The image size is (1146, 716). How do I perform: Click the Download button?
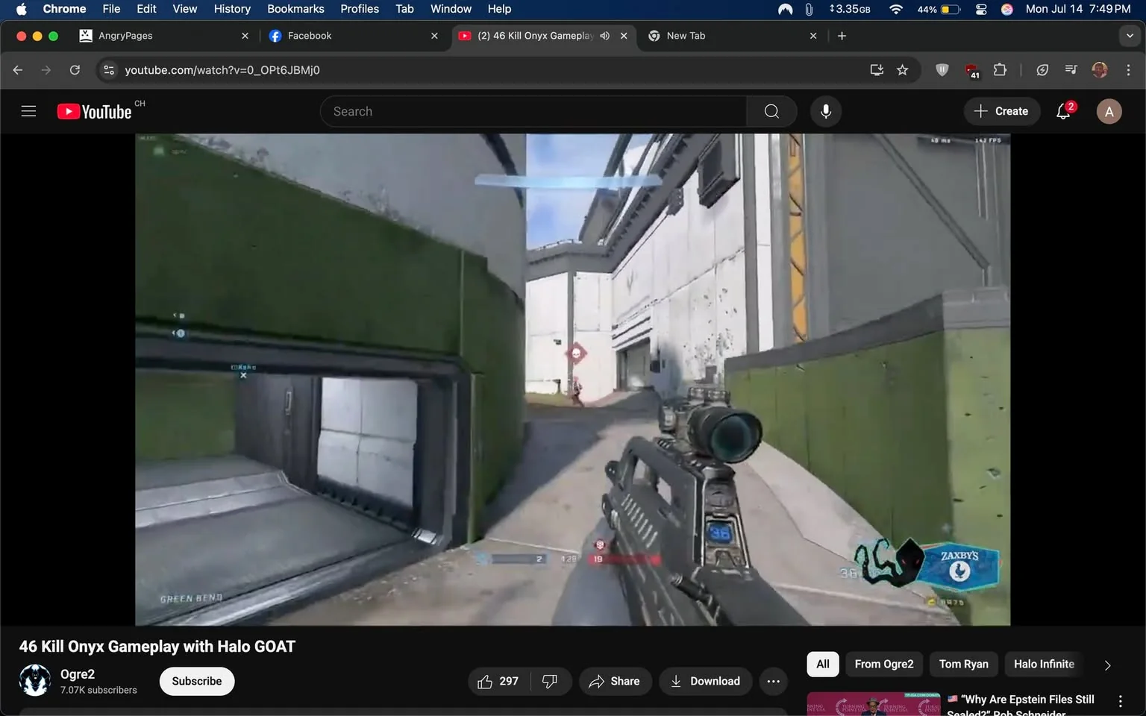pyautogui.click(x=705, y=681)
